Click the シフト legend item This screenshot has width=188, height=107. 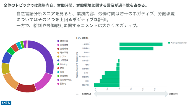point(62,57)
